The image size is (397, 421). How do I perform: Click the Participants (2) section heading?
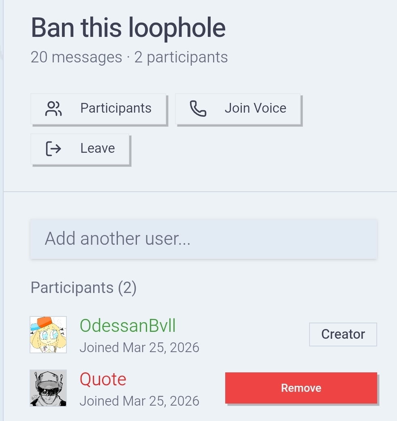(x=83, y=288)
